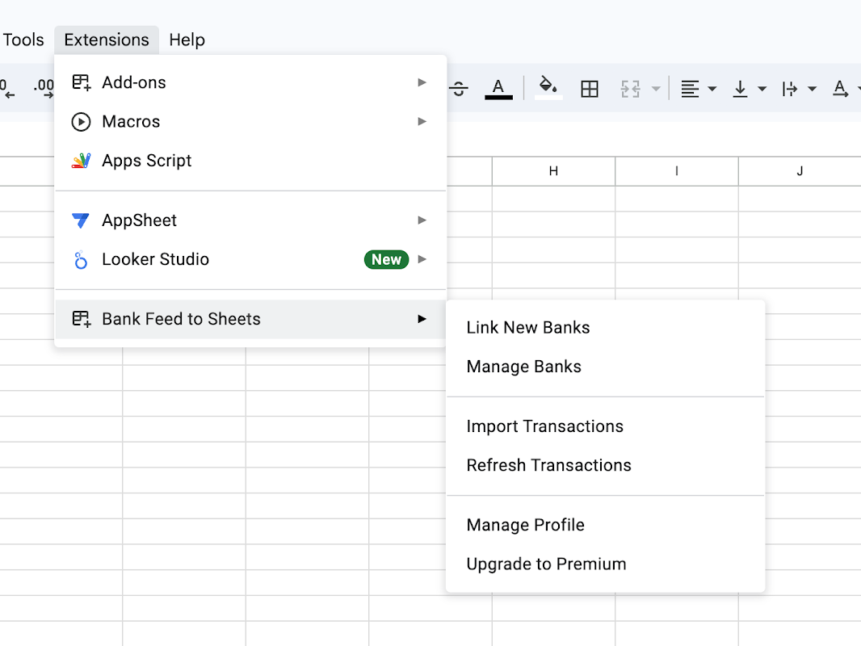The image size is (861, 646).
Task: Open vertical align dropdown arrow
Action: coord(762,89)
